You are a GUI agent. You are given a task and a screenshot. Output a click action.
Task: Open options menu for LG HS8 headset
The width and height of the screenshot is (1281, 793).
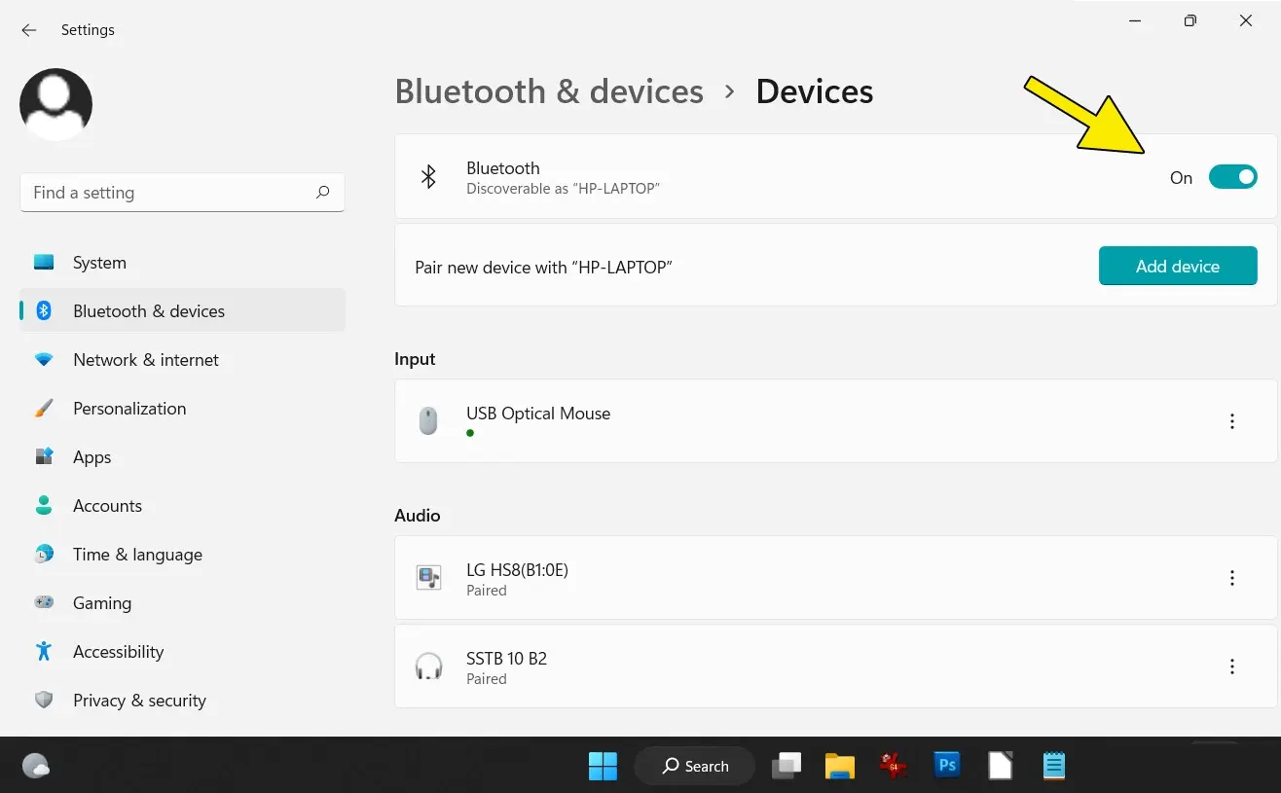click(x=1232, y=577)
